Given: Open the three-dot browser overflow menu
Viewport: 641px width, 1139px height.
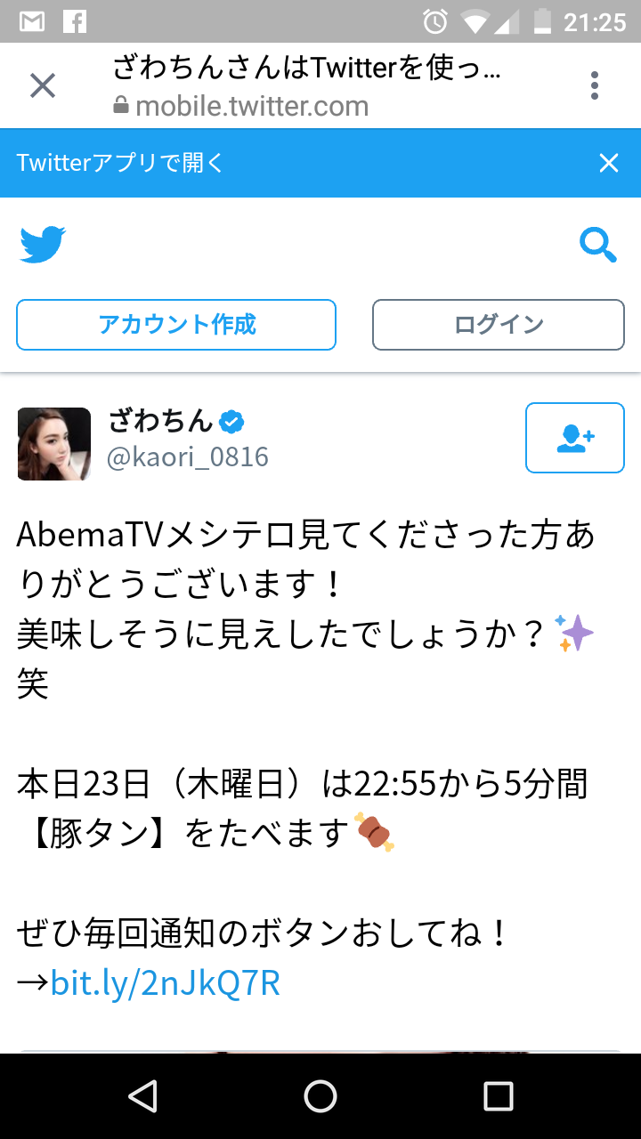Looking at the screenshot, I should pos(595,85).
